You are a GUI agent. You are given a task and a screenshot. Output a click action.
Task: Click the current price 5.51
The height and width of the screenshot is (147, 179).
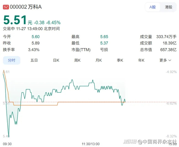15,20
